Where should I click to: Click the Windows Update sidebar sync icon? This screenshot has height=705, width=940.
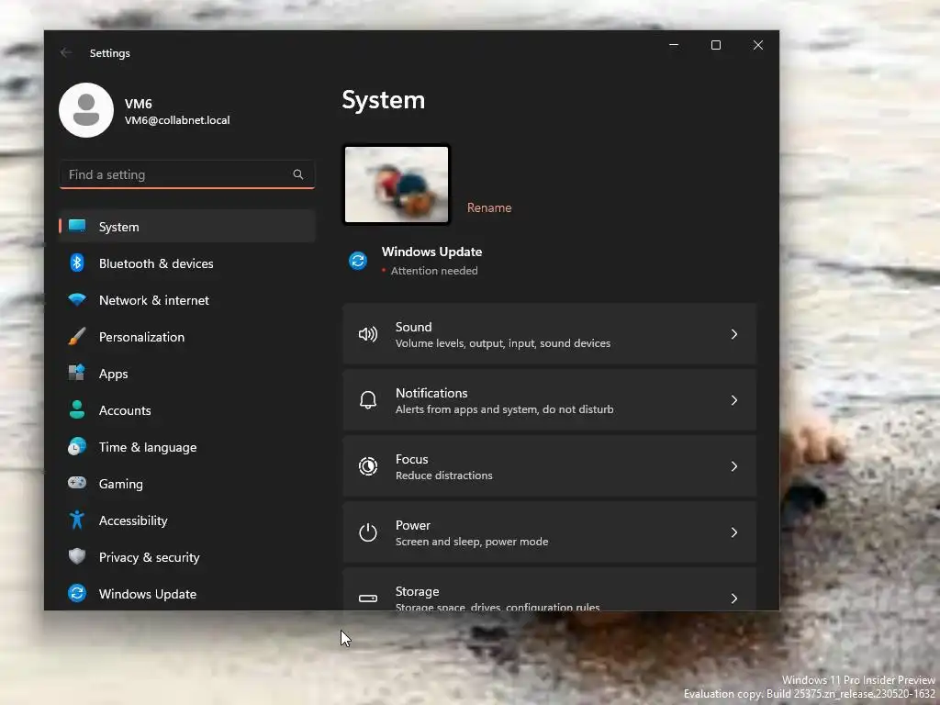77,593
